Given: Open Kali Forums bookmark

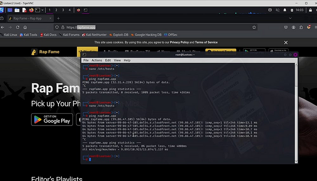Looking at the screenshot, I should click(x=69, y=35).
